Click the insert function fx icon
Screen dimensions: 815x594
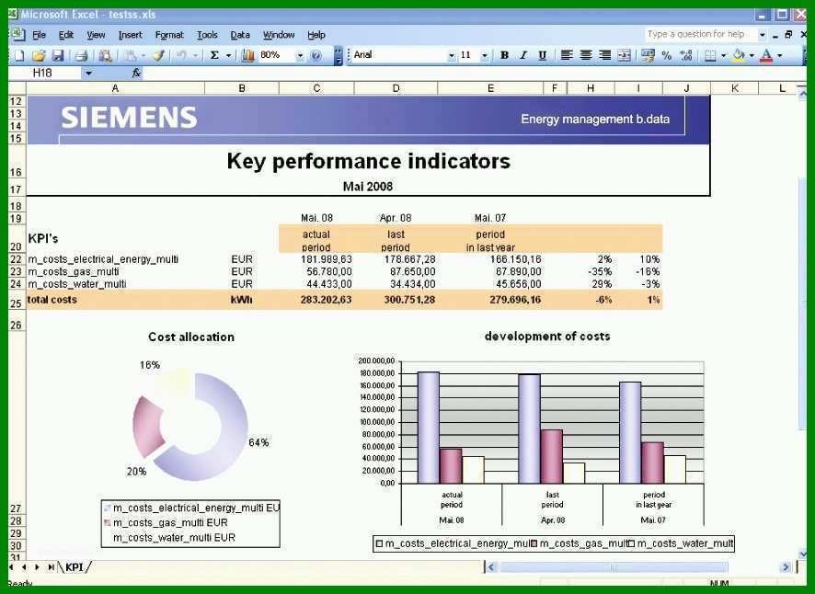click(137, 74)
